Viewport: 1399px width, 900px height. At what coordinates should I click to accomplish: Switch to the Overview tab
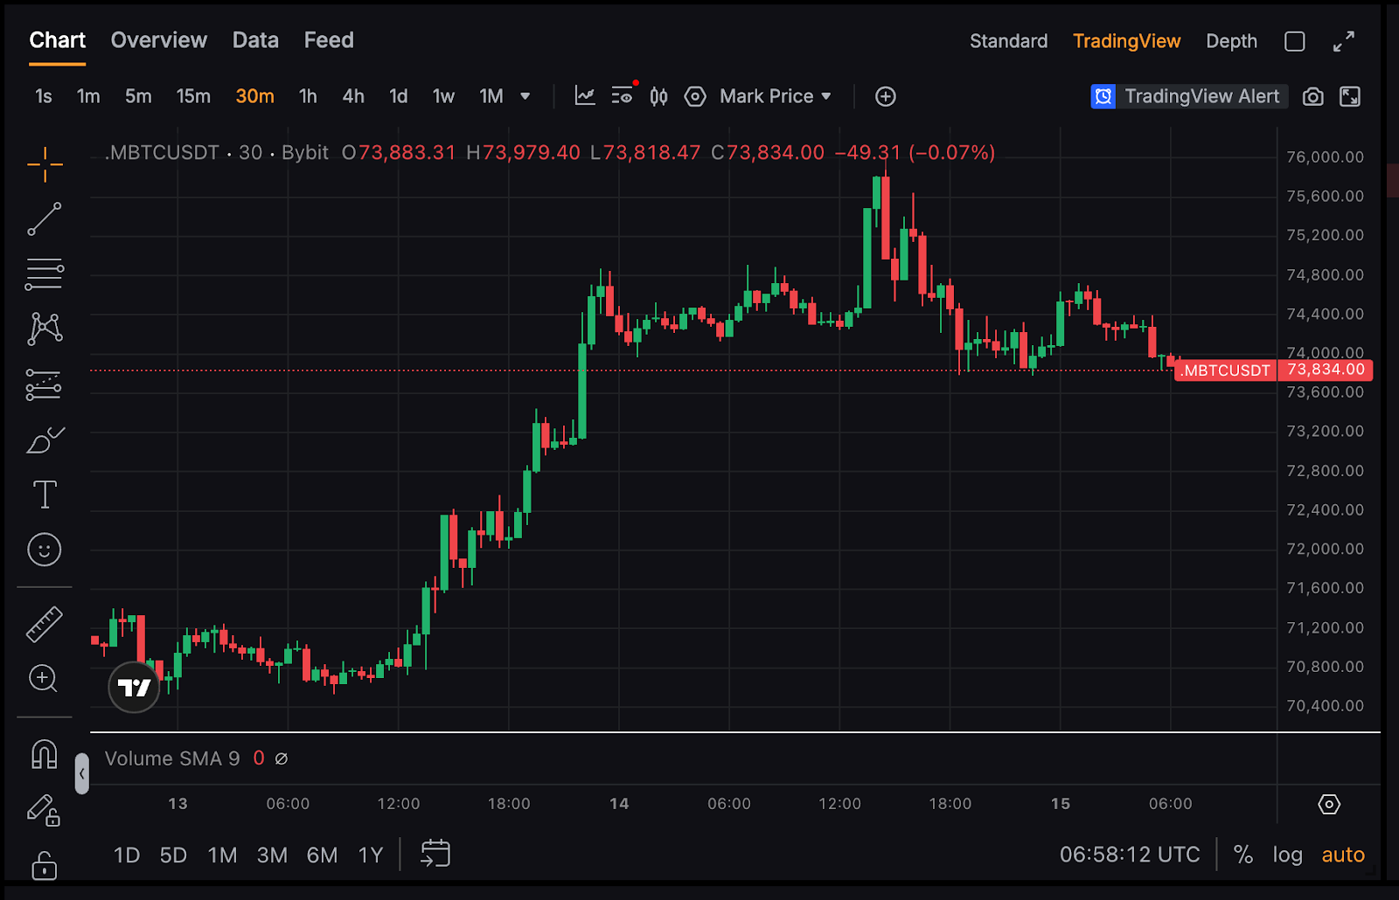click(158, 40)
